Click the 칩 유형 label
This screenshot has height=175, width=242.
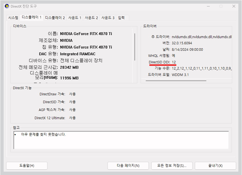click(50, 47)
